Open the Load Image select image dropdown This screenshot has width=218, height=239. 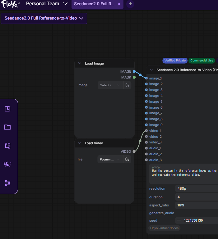(110, 85)
